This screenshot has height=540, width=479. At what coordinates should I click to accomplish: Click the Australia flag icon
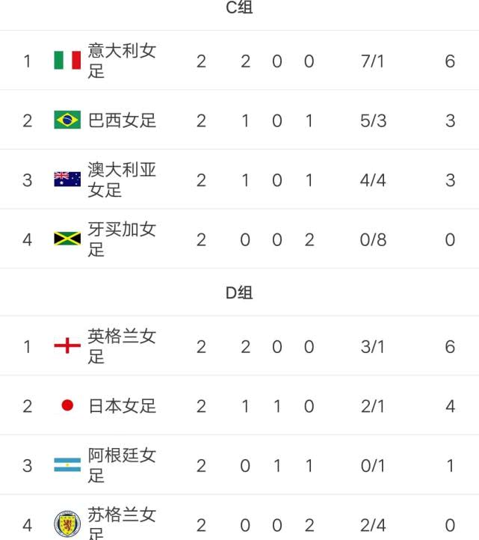tap(67, 179)
